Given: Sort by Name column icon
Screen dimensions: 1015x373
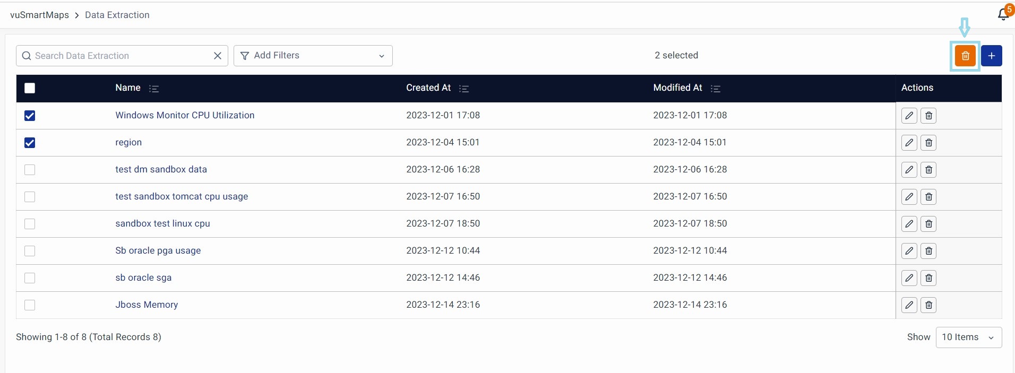Looking at the screenshot, I should point(154,89).
